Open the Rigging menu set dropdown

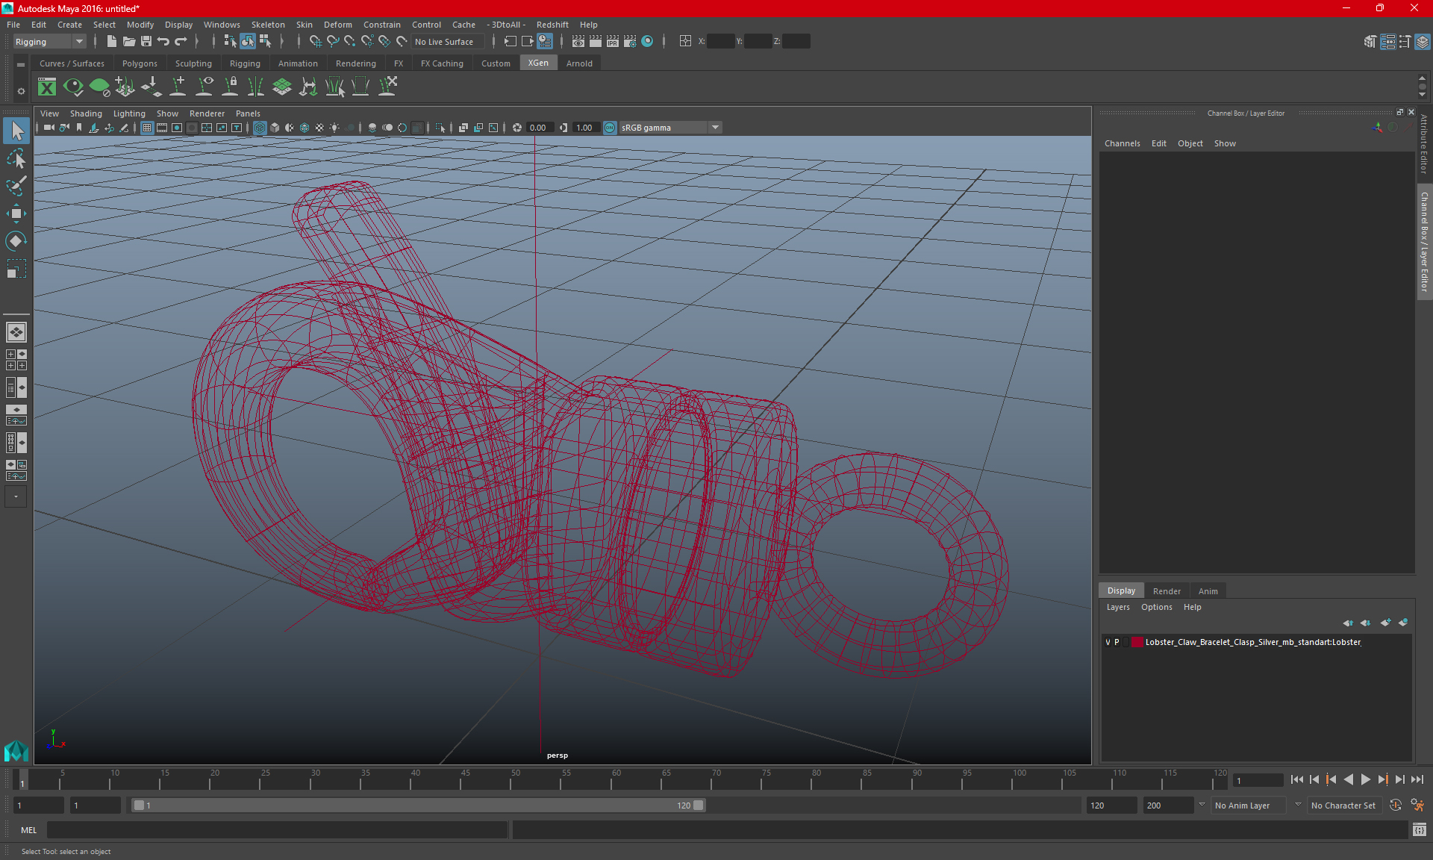[49, 42]
